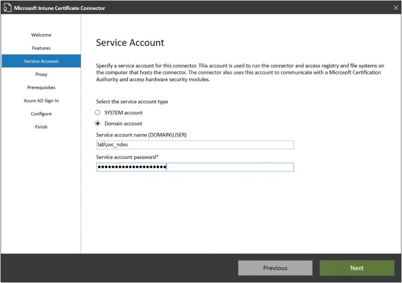Switch to the Configure step
Screen dimensions: 402x283
point(41,114)
